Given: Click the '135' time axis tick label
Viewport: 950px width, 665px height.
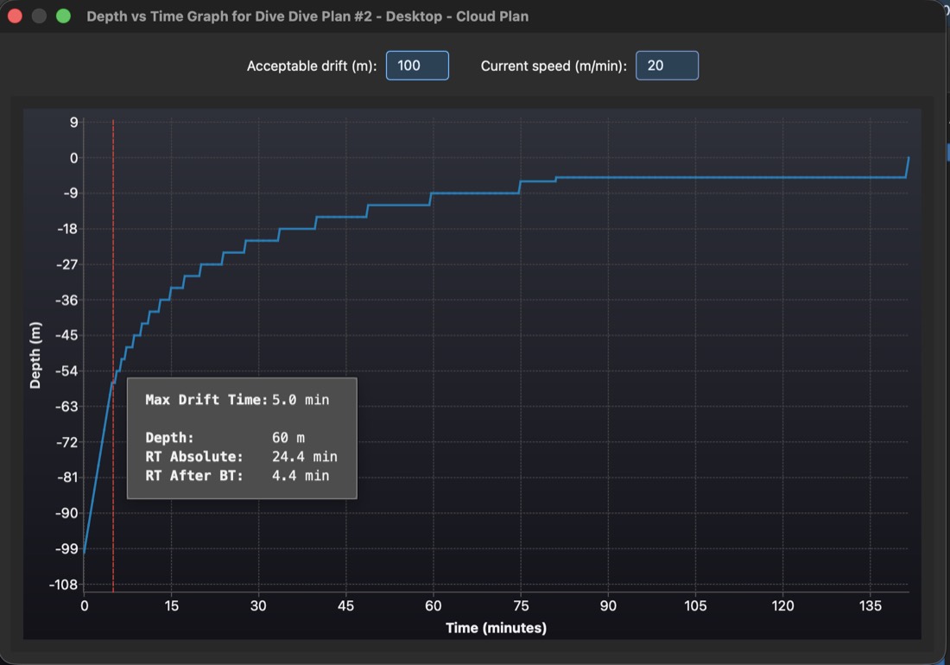Looking at the screenshot, I should 870,605.
